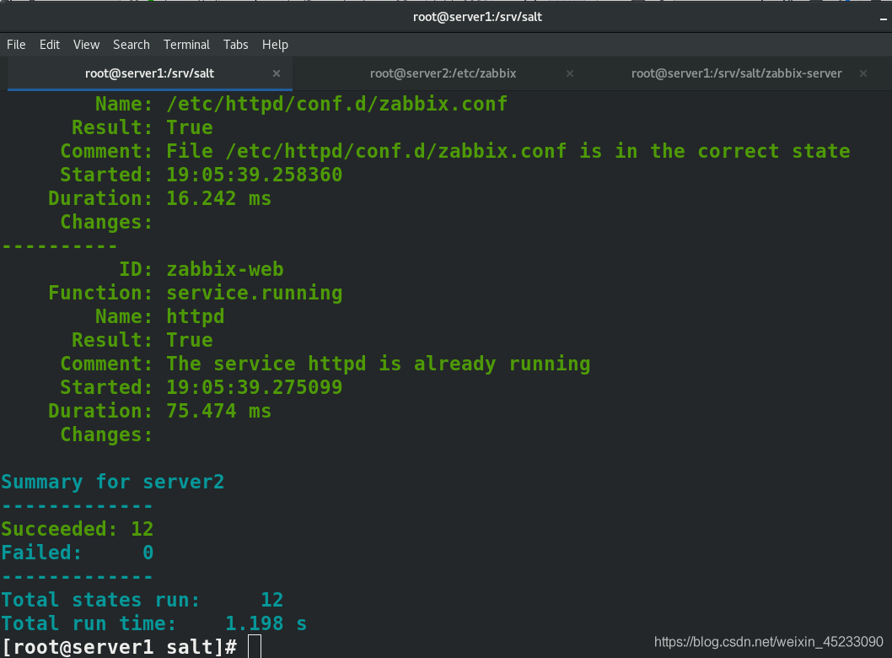This screenshot has height=658, width=892.
Task: Open the Search menu
Action: (x=131, y=45)
